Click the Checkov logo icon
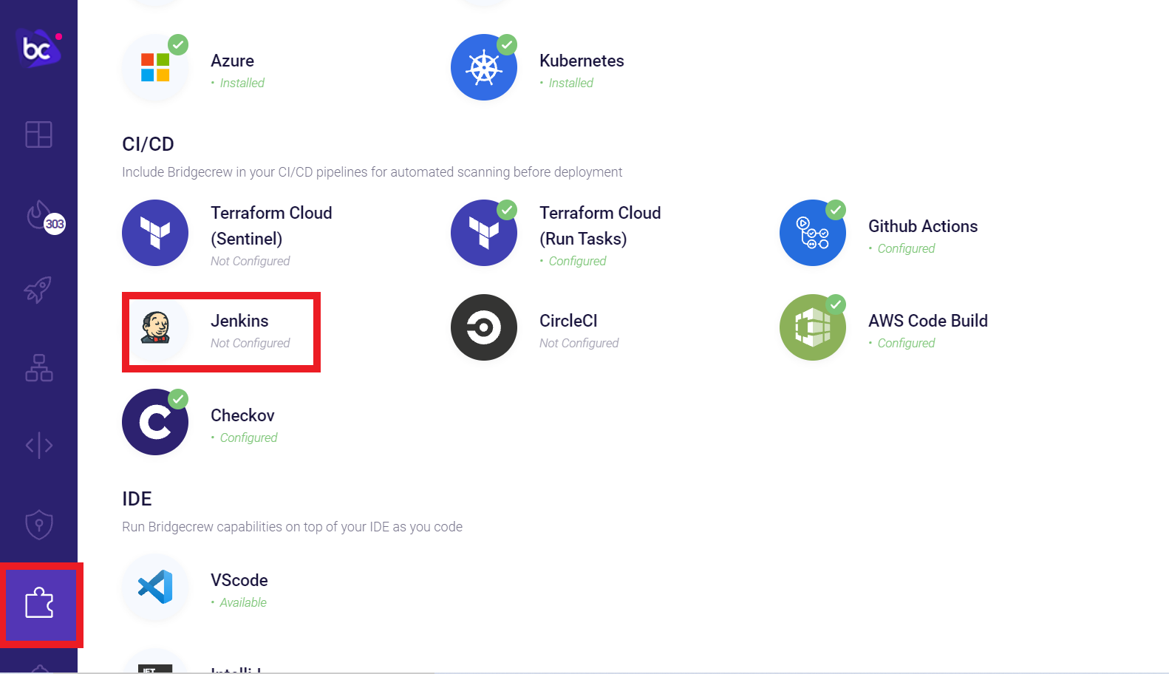 [x=155, y=422]
